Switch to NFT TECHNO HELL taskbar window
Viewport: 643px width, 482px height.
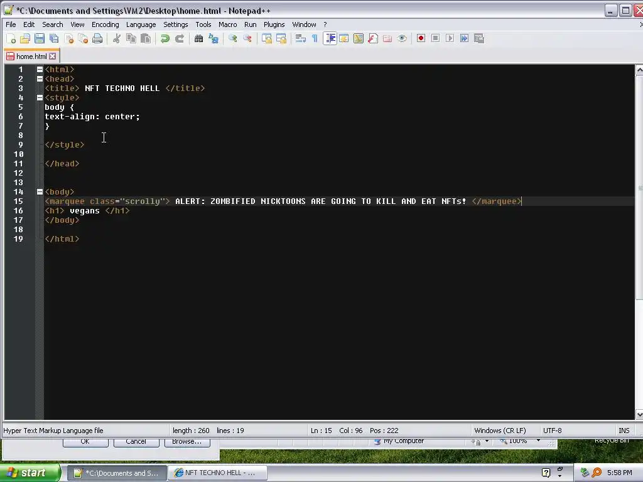pos(217,473)
